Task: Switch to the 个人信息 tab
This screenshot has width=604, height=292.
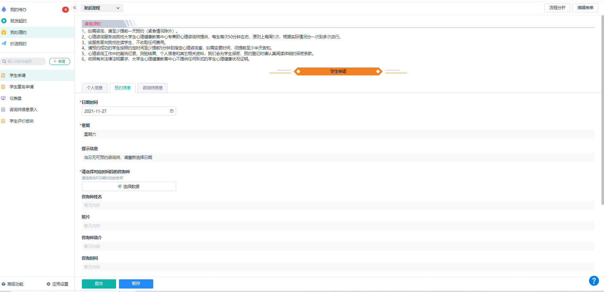Action: pos(95,88)
